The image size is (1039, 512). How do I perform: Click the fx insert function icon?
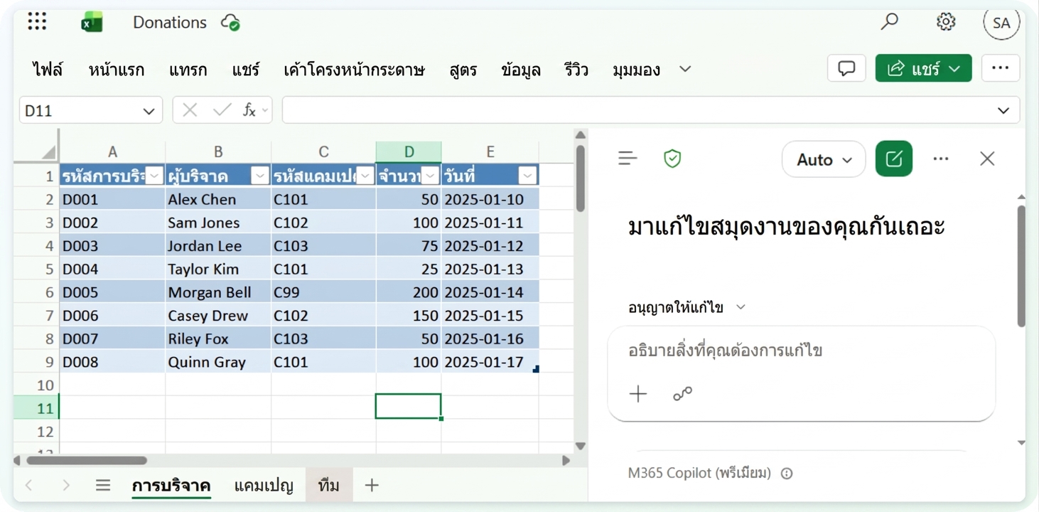click(249, 110)
